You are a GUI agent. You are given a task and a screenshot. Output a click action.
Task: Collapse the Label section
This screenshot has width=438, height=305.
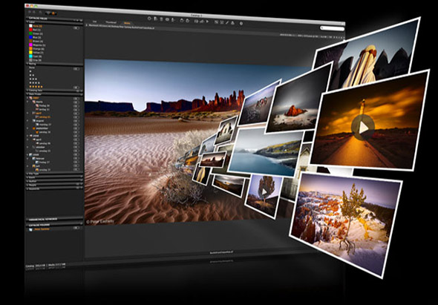(27, 22)
